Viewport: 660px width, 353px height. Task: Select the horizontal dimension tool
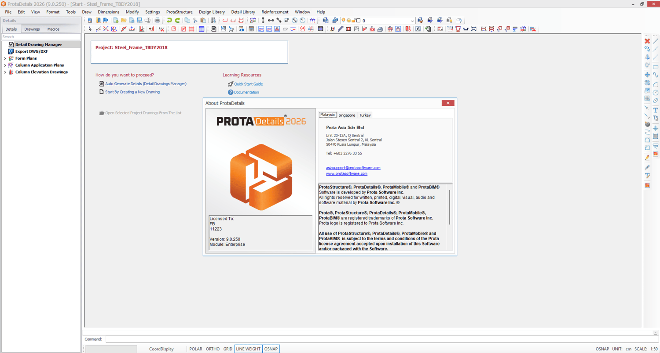[x=271, y=20]
